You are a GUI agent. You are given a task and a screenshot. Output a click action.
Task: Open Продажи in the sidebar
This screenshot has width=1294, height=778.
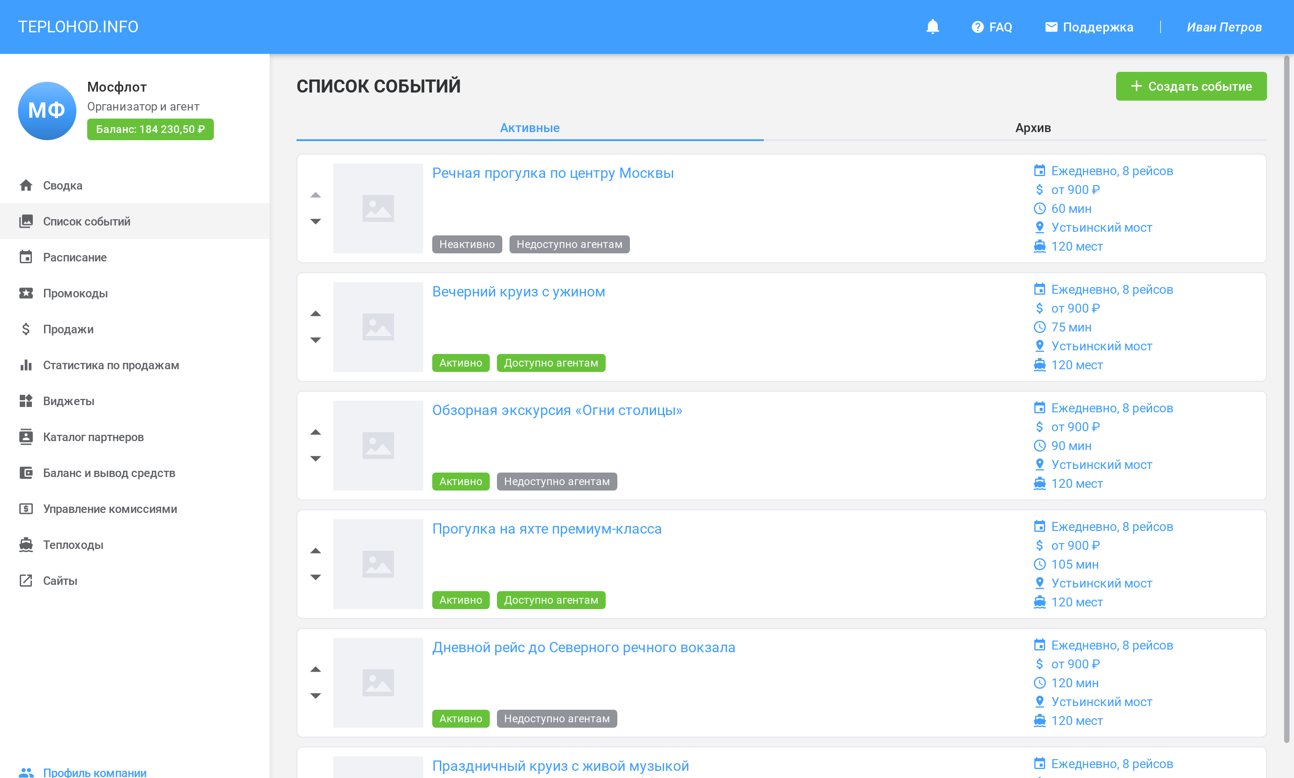135,329
